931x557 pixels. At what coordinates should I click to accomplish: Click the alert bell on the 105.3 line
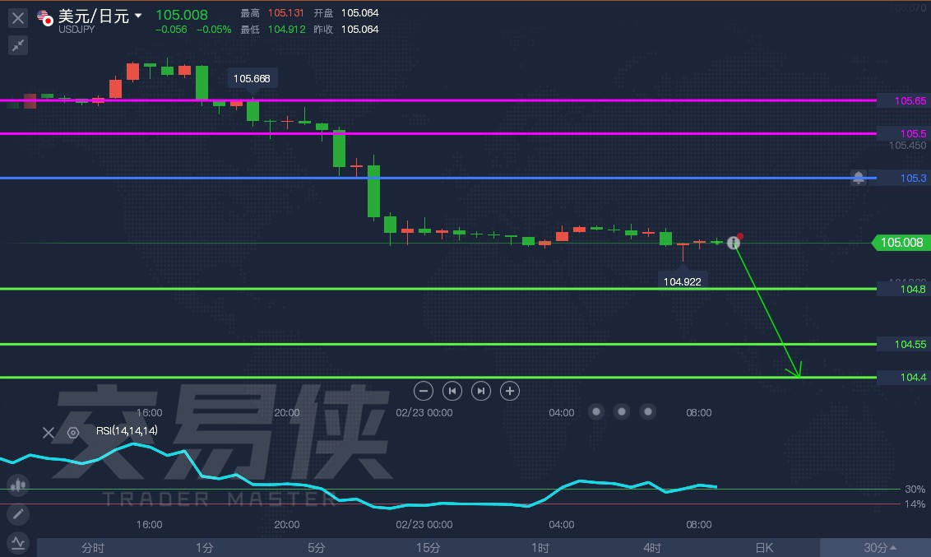(x=858, y=178)
